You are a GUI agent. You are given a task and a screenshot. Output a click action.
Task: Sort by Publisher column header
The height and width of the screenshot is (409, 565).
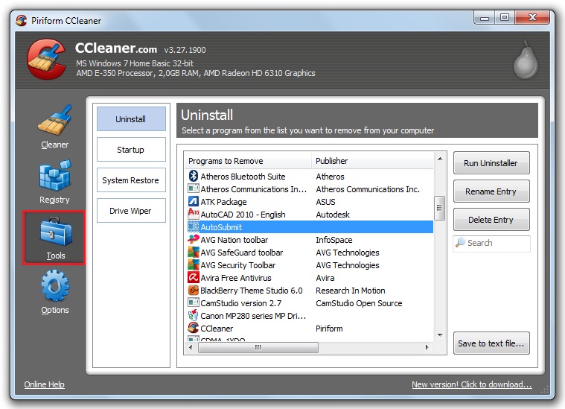(x=372, y=161)
